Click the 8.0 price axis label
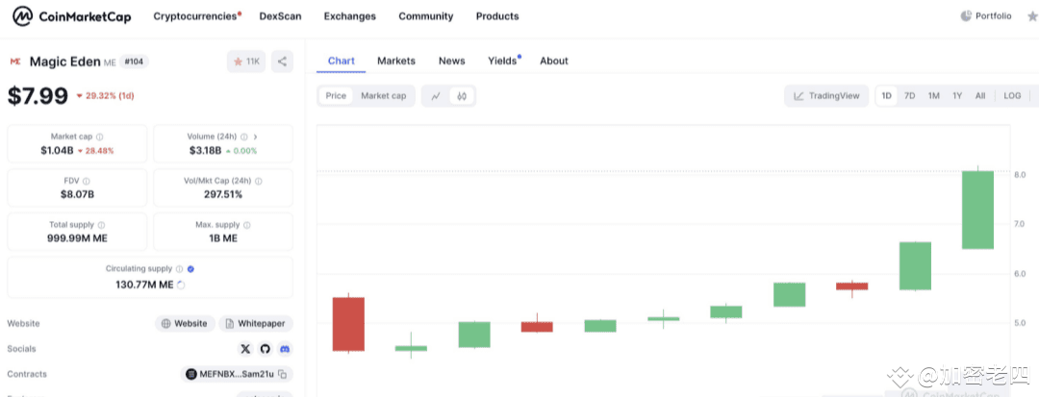The height and width of the screenshot is (397, 1039). tap(1020, 175)
